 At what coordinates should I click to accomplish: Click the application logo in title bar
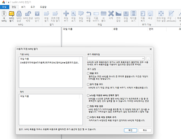pyautogui.click(x=4, y=2)
